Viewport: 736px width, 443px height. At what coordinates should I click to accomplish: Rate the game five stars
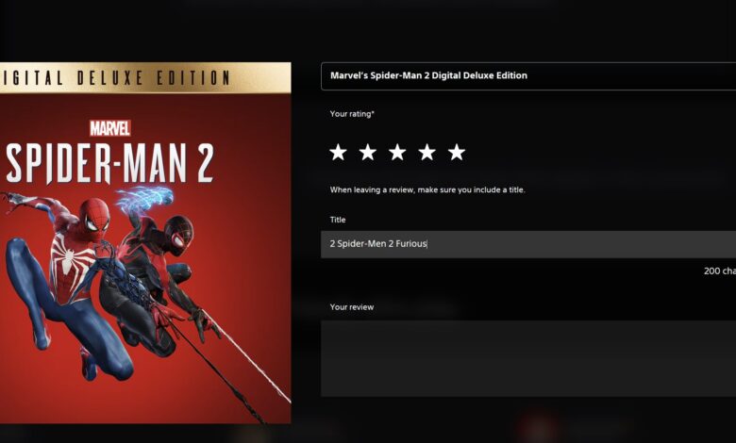pos(457,153)
